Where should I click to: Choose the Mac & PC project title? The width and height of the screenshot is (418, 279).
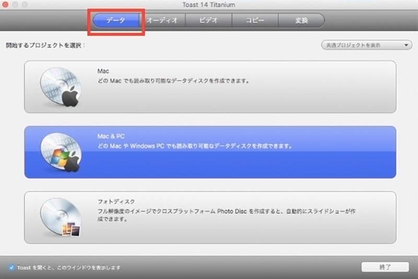click(111, 136)
